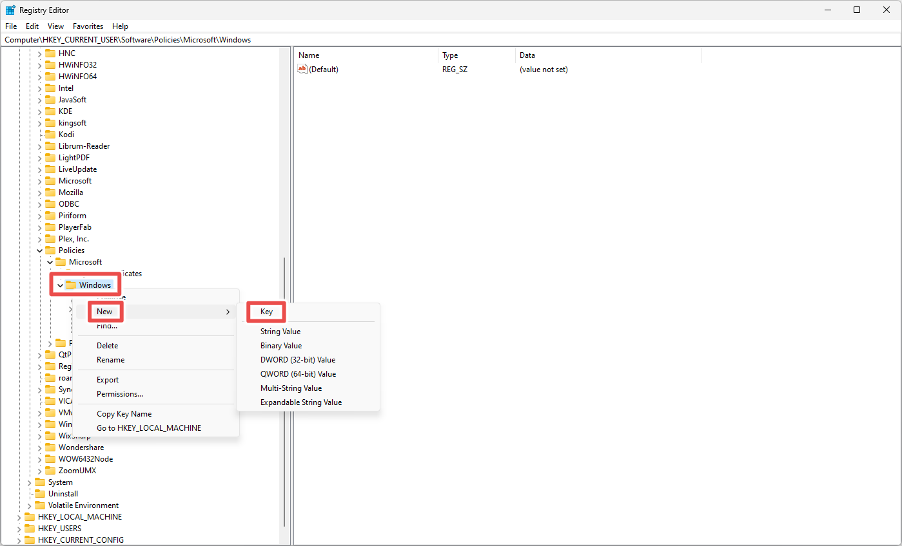Open the File menu

(11, 26)
